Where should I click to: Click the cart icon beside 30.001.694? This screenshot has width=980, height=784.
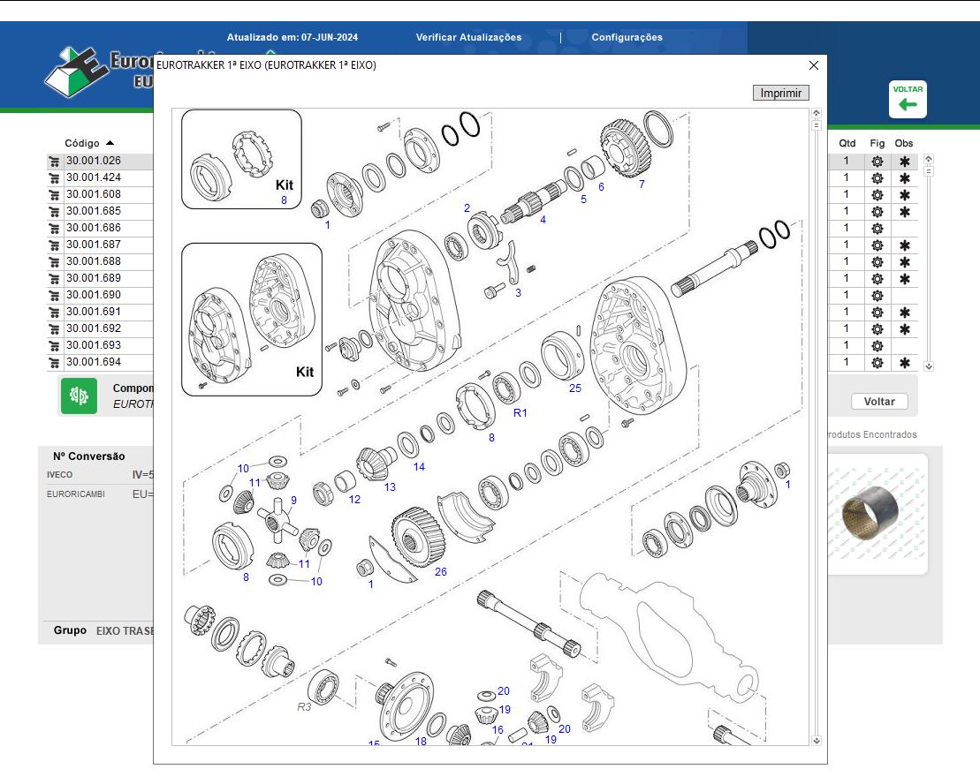(55, 362)
